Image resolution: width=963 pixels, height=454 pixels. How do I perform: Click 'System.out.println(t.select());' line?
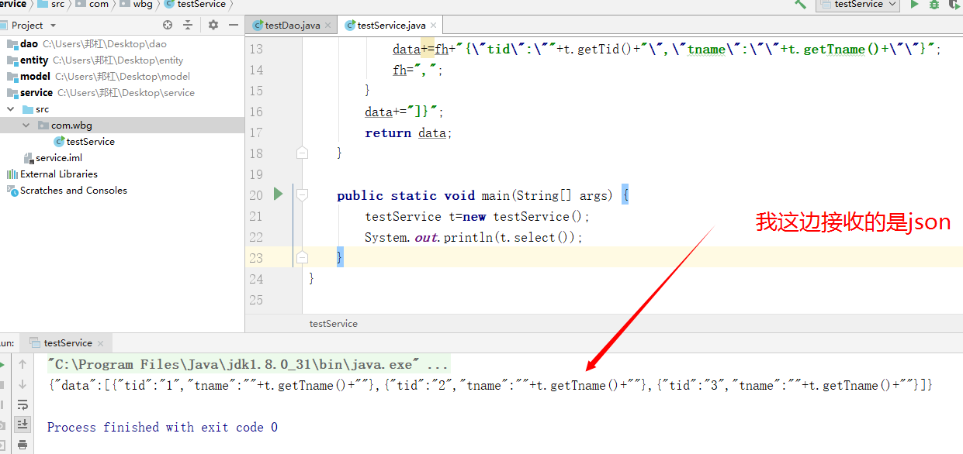[x=473, y=237]
